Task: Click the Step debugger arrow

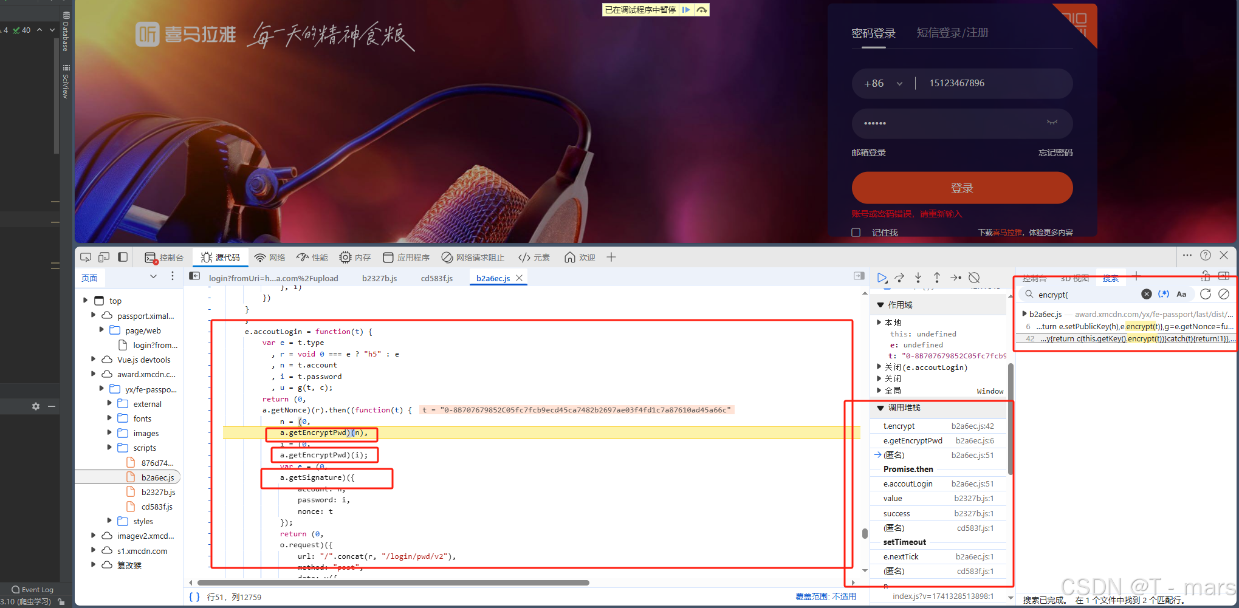Action: click(x=956, y=278)
